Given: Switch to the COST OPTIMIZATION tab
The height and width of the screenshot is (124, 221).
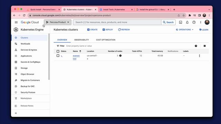Looking at the screenshot, I should coord(106,40).
